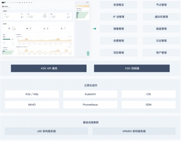Select the 项目管理 feature box

(118, 53)
